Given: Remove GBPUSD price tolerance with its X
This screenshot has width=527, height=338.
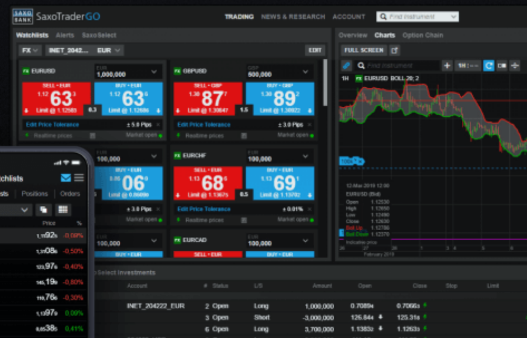Looking at the screenshot, I should 309,125.
